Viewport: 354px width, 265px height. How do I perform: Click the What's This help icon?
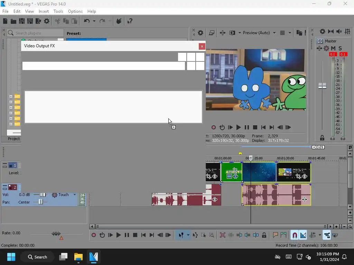pos(130,21)
